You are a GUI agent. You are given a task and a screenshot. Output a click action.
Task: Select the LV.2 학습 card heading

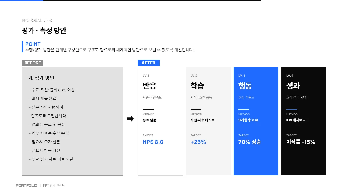tap(197, 86)
